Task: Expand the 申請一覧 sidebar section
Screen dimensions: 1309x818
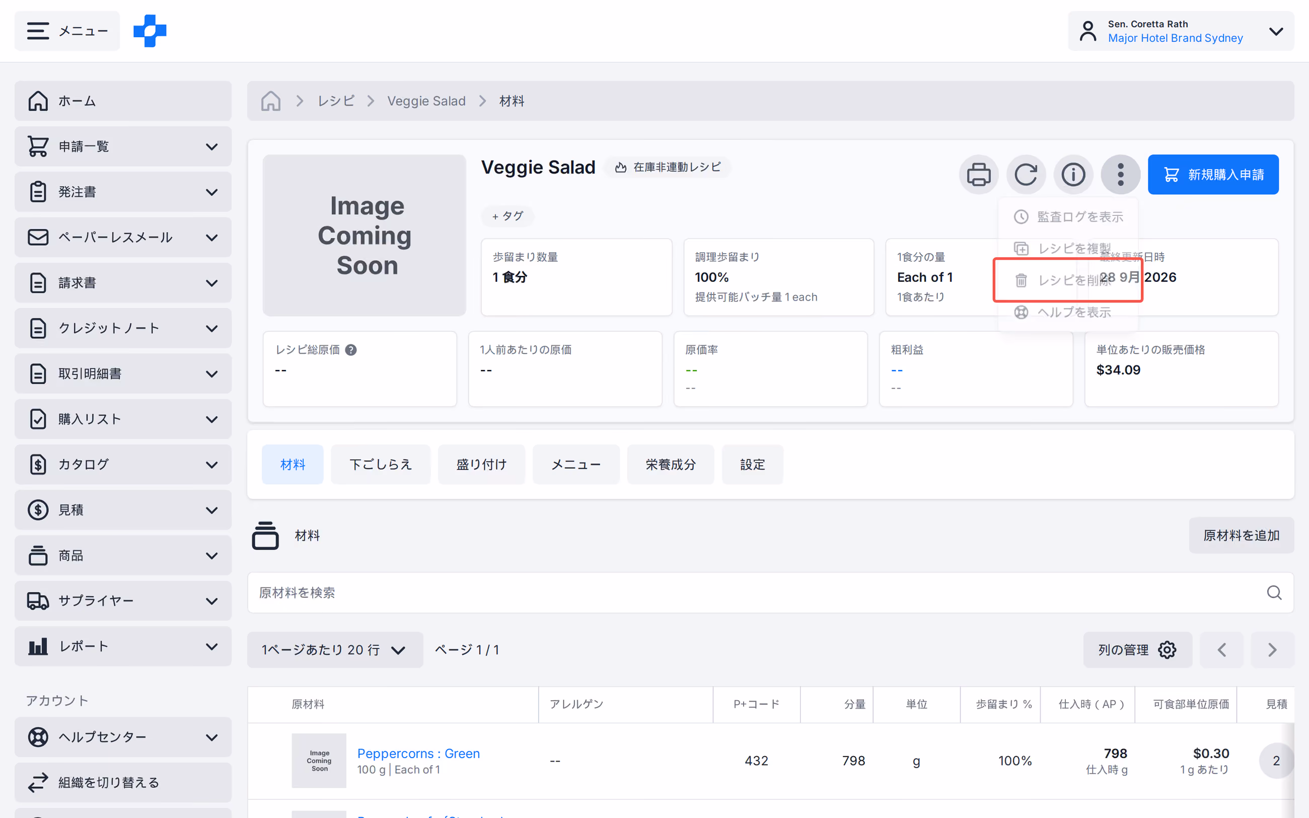Action: 123,146
